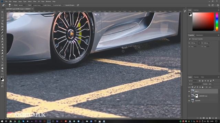The width and height of the screenshot is (220, 123).
Task: Click the add layer mask button
Action: tap(204, 118)
